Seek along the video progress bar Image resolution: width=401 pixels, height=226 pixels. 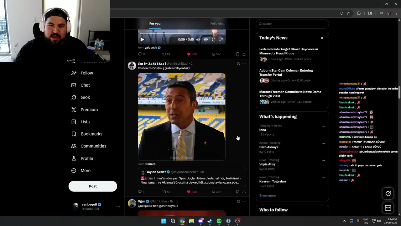click(182, 33)
